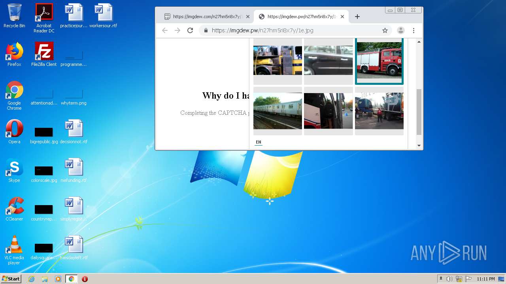Launch VLC media player shortcut
The image size is (506, 284).
(14, 250)
